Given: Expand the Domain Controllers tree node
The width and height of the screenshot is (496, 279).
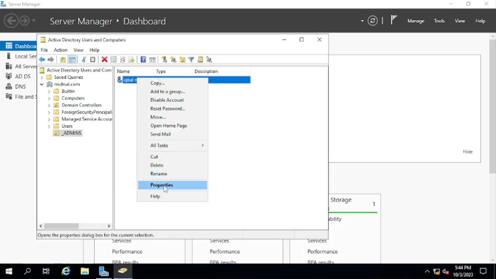Looking at the screenshot, I should [49, 106].
